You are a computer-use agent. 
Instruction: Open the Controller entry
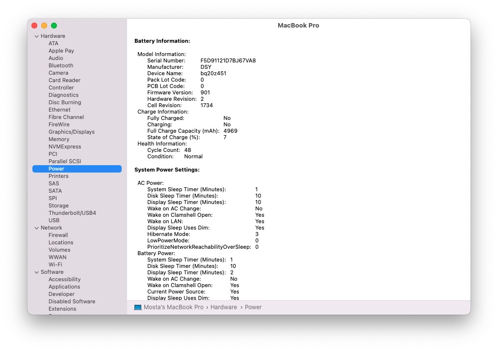tap(61, 88)
